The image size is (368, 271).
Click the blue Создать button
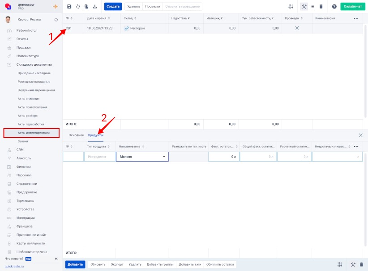(113, 7)
